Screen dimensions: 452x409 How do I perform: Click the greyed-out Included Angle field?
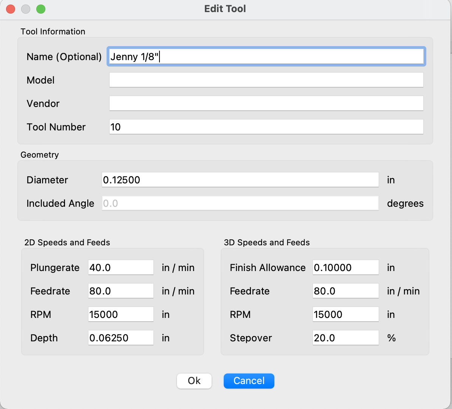240,203
